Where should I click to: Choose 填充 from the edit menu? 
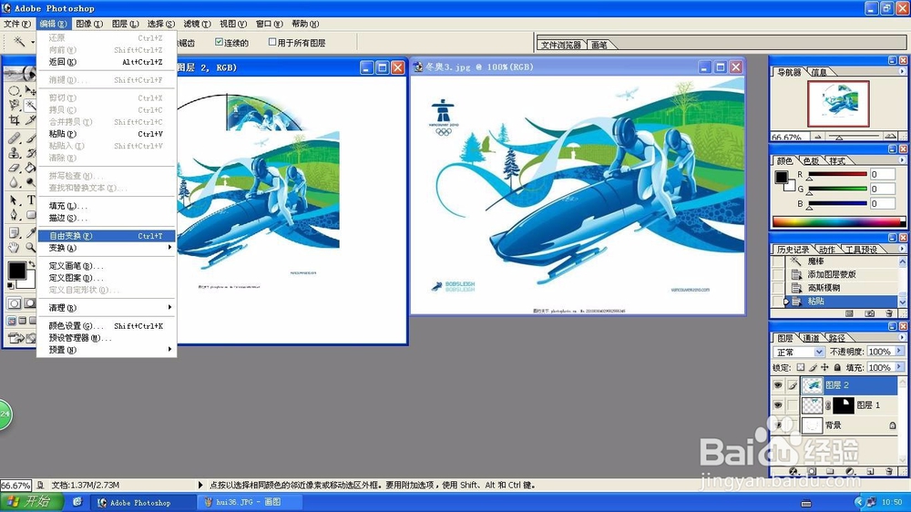107,206
